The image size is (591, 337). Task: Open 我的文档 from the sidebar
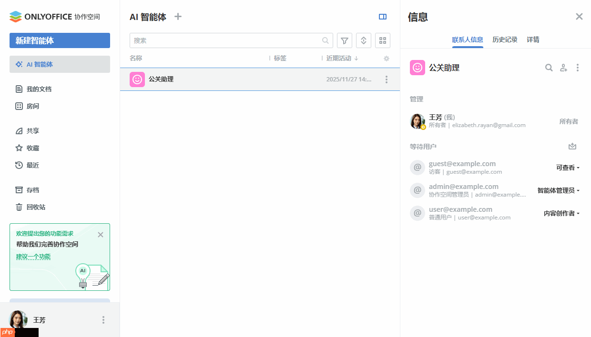[39, 89]
